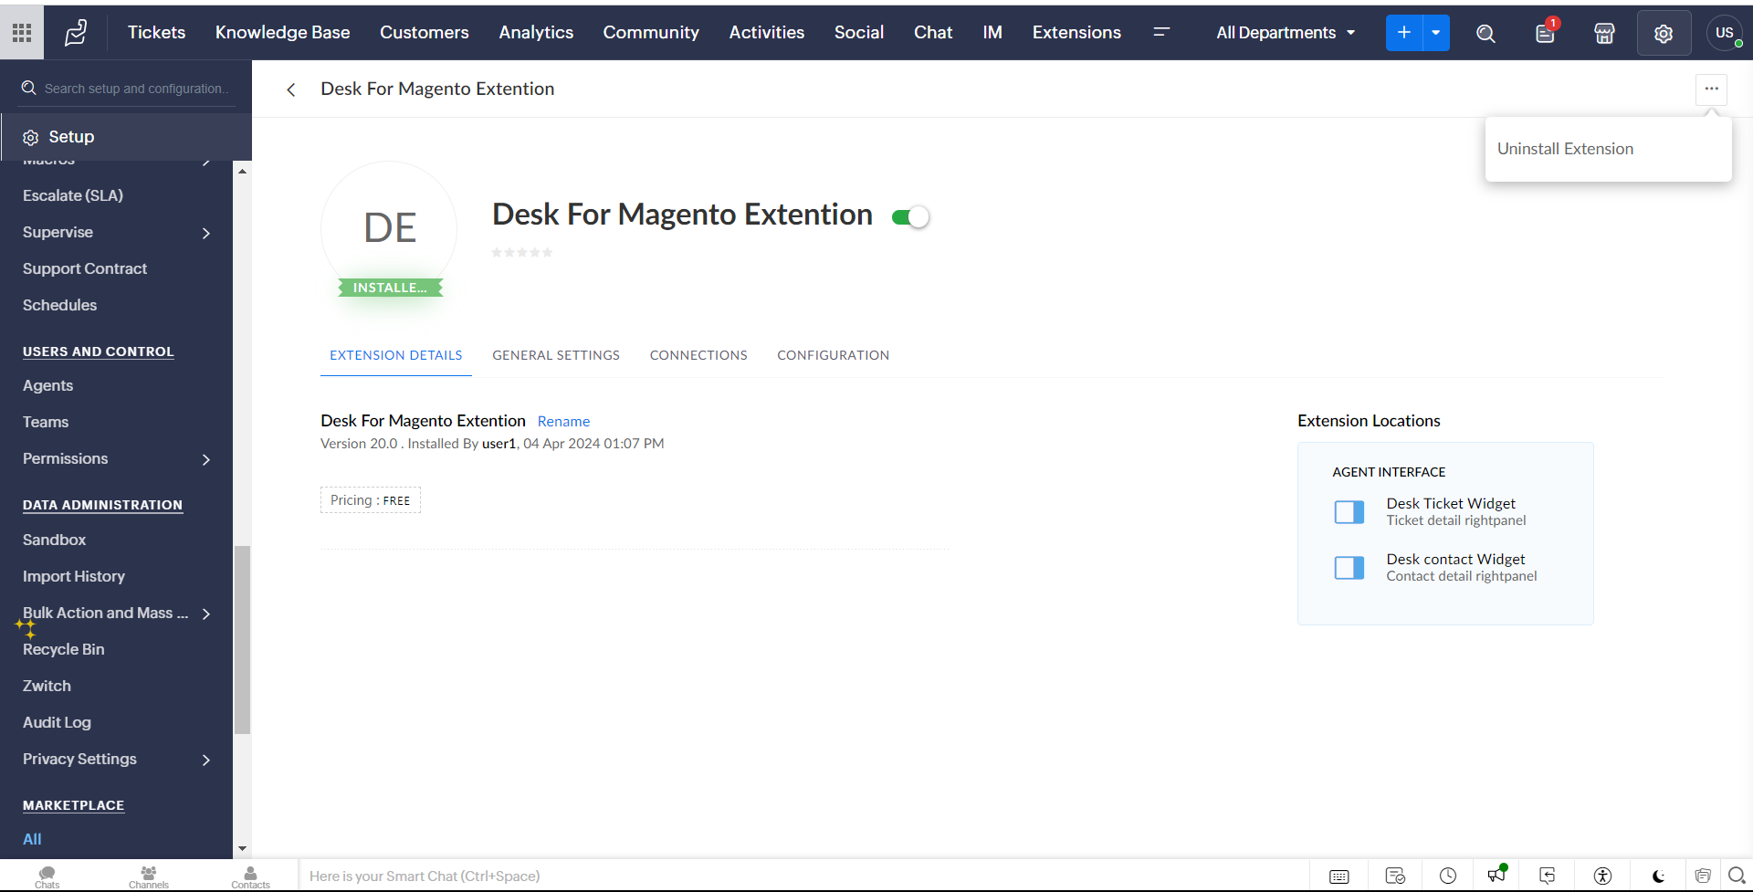Disable the Desk For Magento Extention toggle
This screenshot has width=1753, height=892.
[910, 217]
